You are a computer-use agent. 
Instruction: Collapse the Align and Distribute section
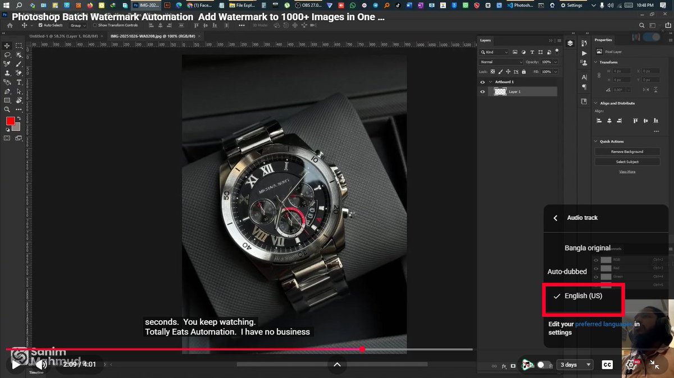point(596,103)
